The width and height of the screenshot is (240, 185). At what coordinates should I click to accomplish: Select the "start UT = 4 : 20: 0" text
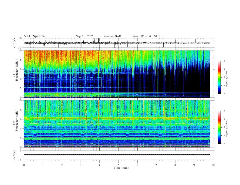click(146, 36)
